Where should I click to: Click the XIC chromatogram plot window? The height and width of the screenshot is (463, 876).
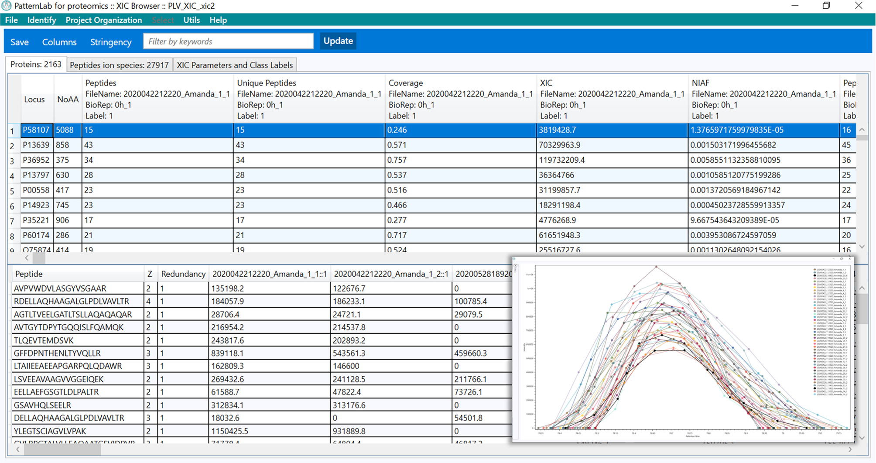(x=683, y=350)
